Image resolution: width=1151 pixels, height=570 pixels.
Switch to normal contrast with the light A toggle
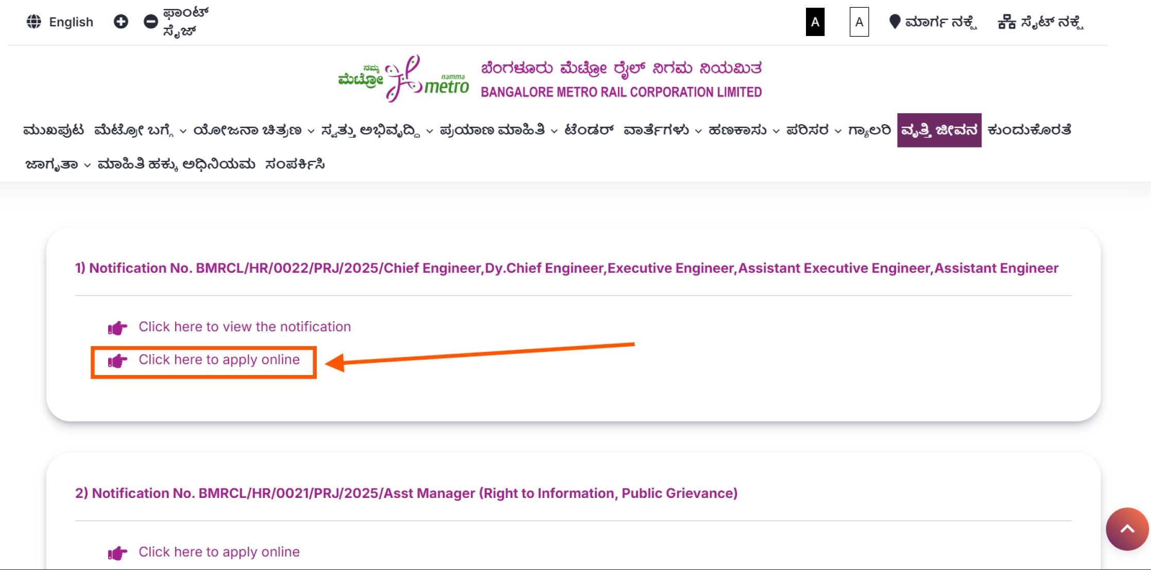858,22
